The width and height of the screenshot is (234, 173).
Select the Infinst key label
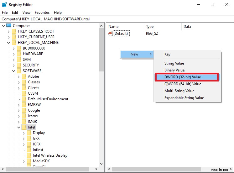[x=38, y=150]
